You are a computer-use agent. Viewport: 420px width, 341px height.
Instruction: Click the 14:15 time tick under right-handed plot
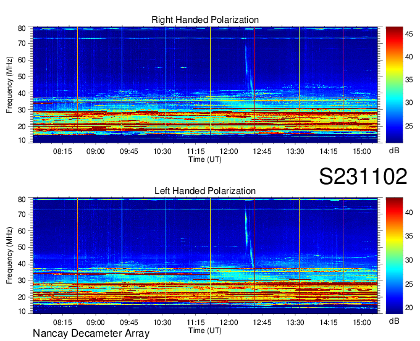tap(329, 151)
